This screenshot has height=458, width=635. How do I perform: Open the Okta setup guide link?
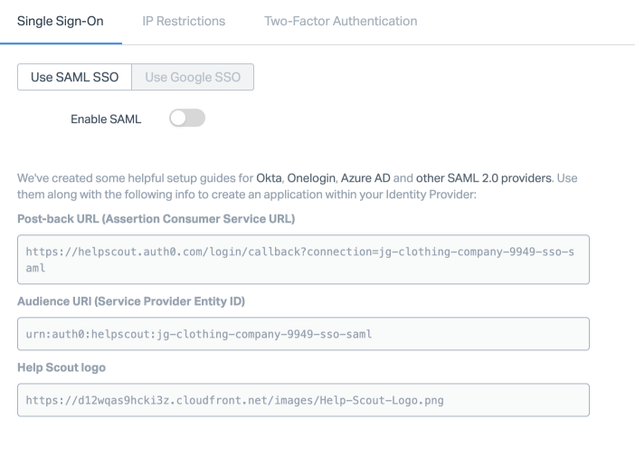click(x=269, y=178)
